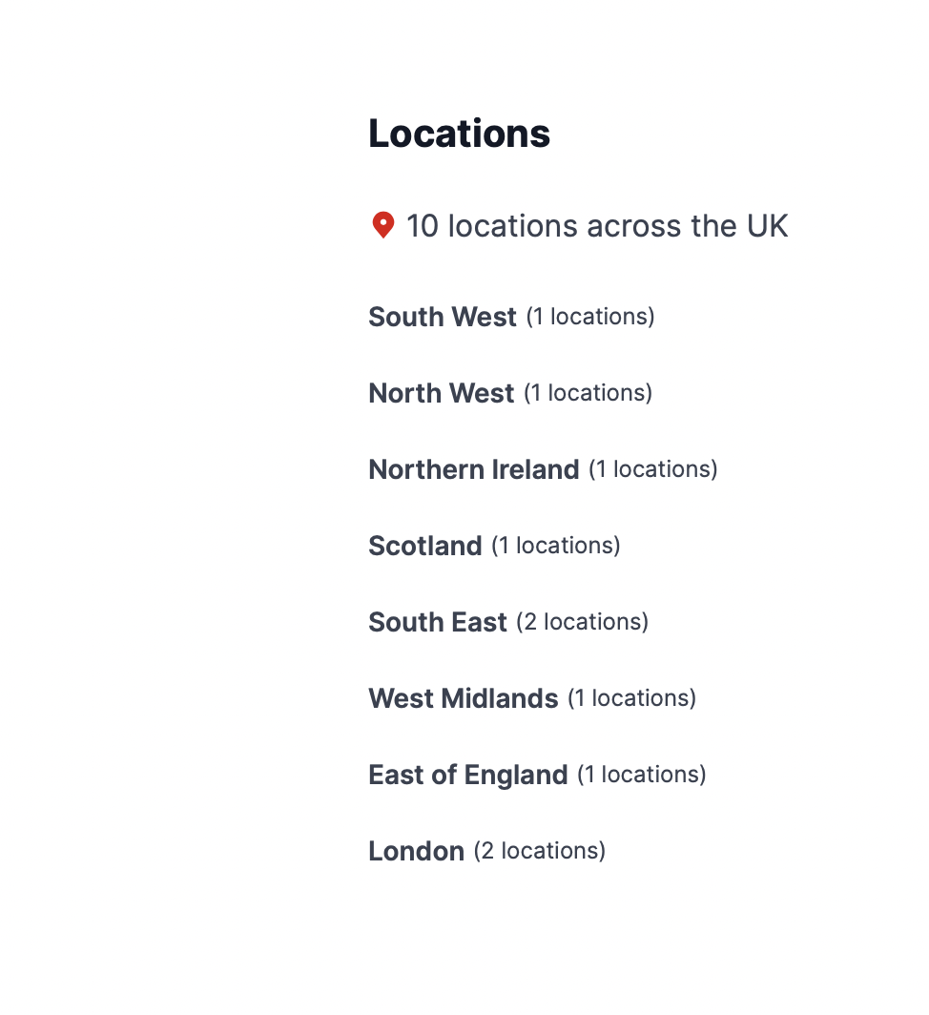Click the '(2 locations)' label beside South East
The image size is (929, 1015).
tap(582, 622)
